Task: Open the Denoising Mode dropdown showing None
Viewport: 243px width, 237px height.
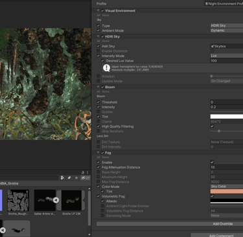Action: tap(227, 216)
